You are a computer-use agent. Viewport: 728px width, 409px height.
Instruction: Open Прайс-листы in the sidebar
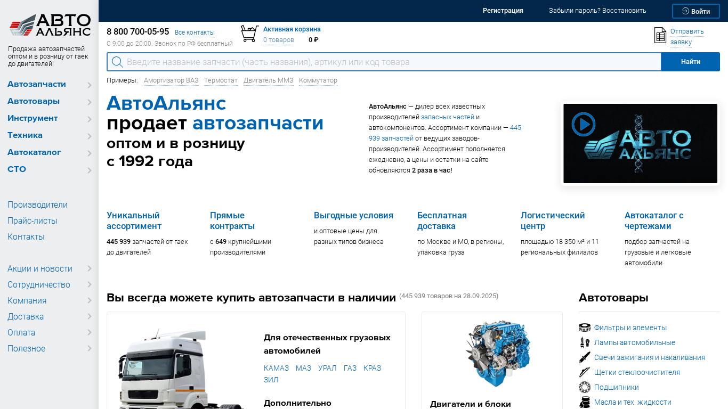pyautogui.click(x=33, y=221)
